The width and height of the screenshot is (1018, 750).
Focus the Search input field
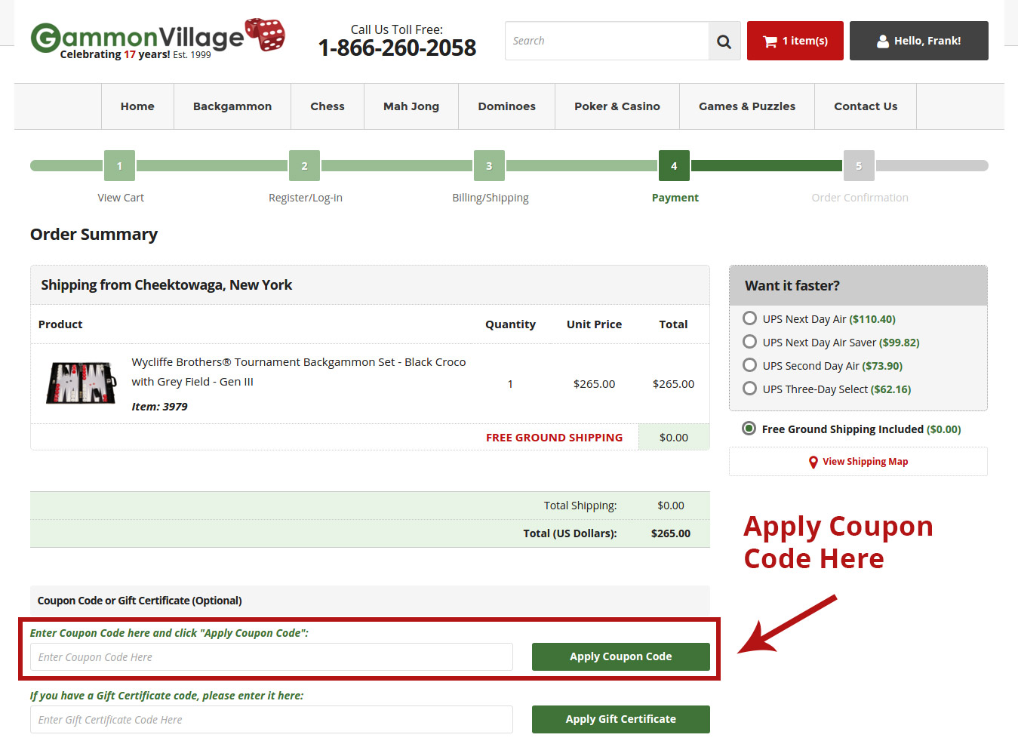607,41
